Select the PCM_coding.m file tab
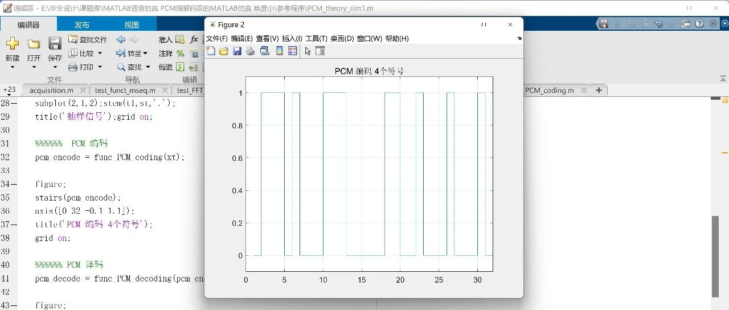 (x=549, y=90)
